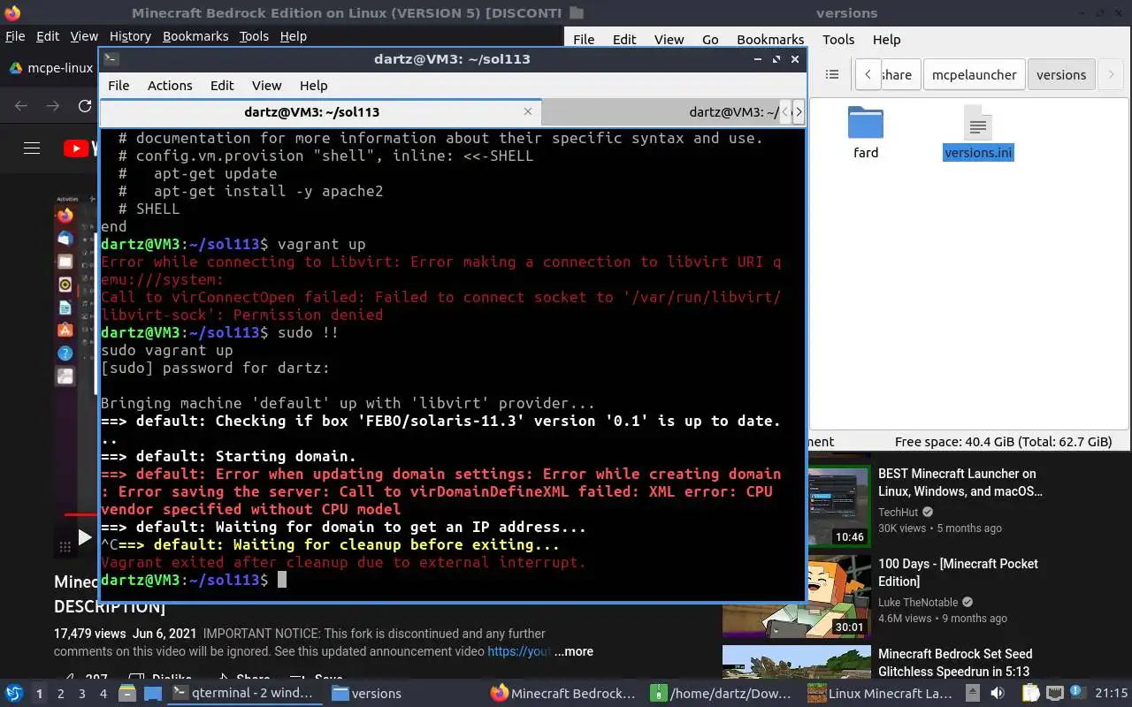Image resolution: width=1132 pixels, height=707 pixels.
Task: Open the network tray icon
Action: click(x=1055, y=694)
